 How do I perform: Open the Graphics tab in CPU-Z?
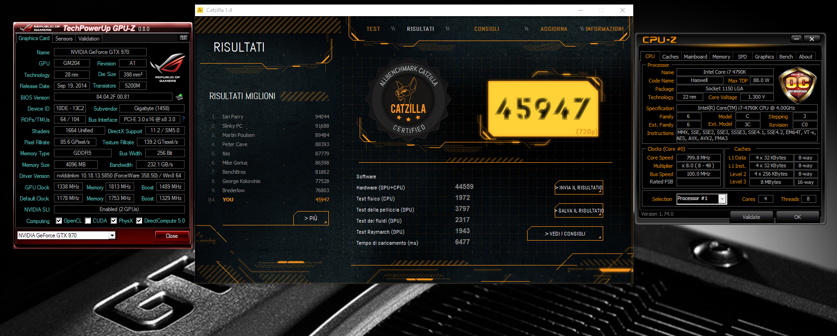click(x=764, y=57)
